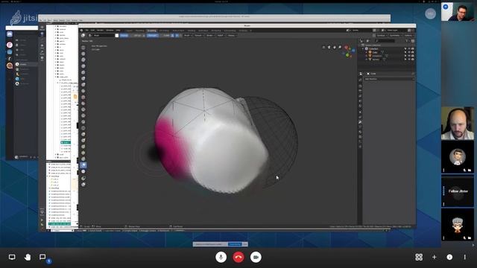Click the round avatar beside the presenter video
The width and height of the screenshot is (477, 268).
(430, 13)
